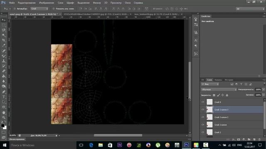
Task: Select the Eyedropper tool
Action: pos(4,46)
